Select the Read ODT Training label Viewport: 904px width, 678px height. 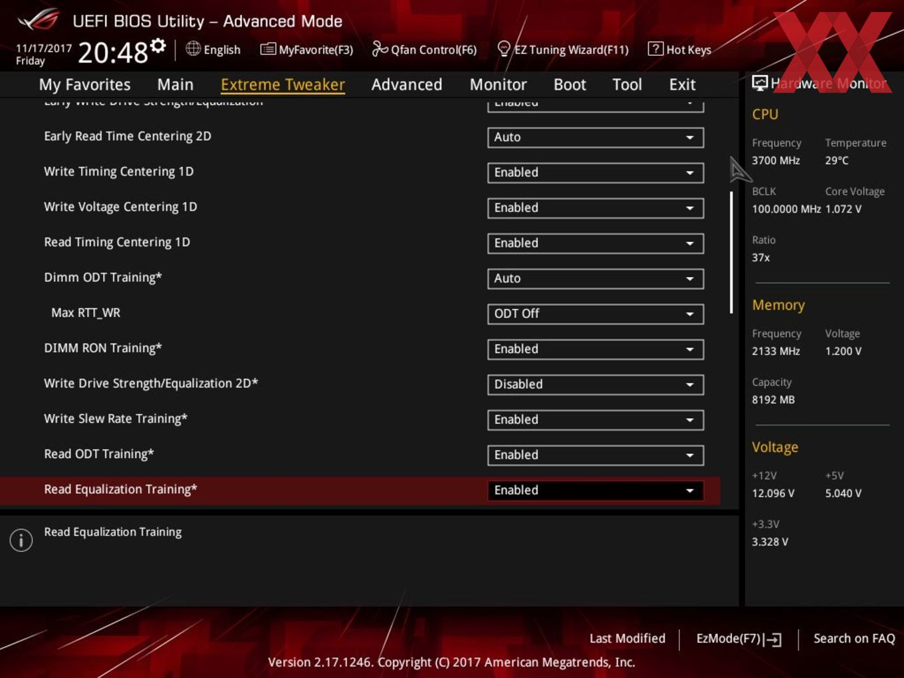click(99, 454)
